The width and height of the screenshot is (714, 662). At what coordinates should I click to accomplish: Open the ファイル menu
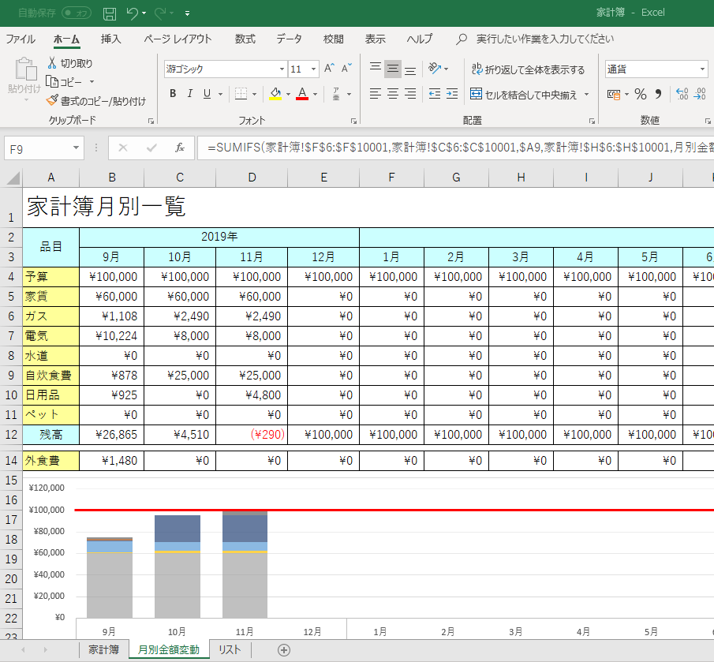20,39
